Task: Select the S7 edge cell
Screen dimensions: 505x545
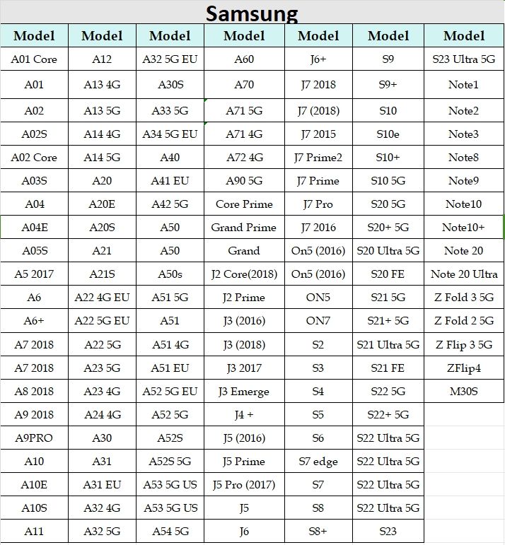Action: tap(318, 462)
